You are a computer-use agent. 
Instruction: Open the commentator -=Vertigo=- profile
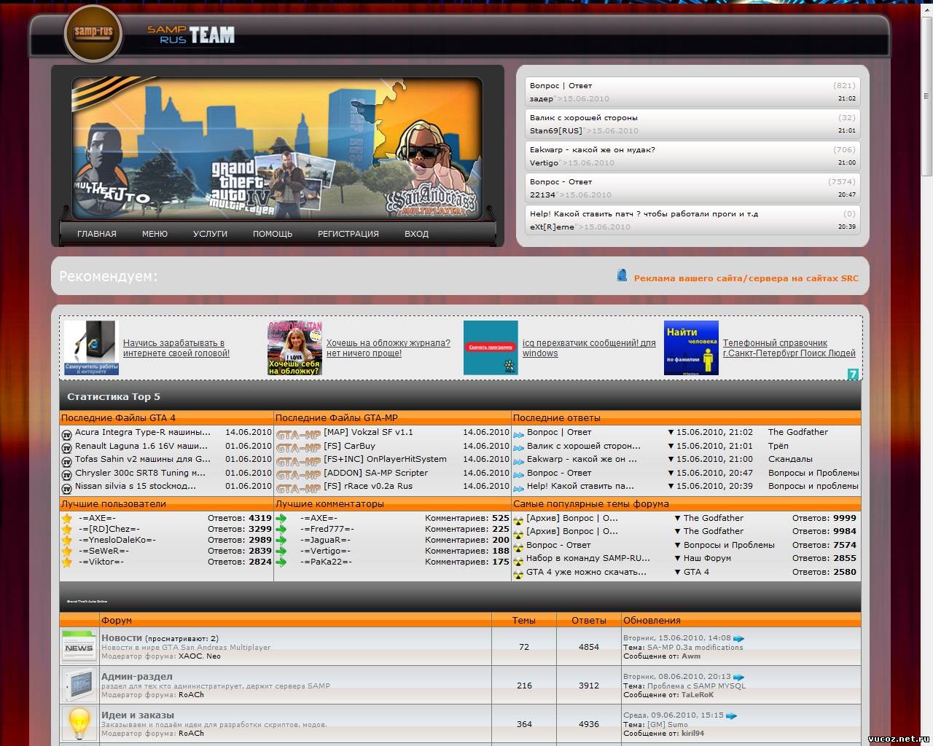(x=325, y=551)
